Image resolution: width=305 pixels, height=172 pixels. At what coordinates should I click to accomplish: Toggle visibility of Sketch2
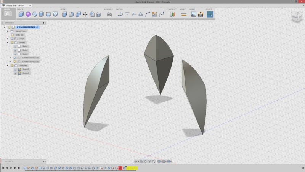click(x=15, y=69)
